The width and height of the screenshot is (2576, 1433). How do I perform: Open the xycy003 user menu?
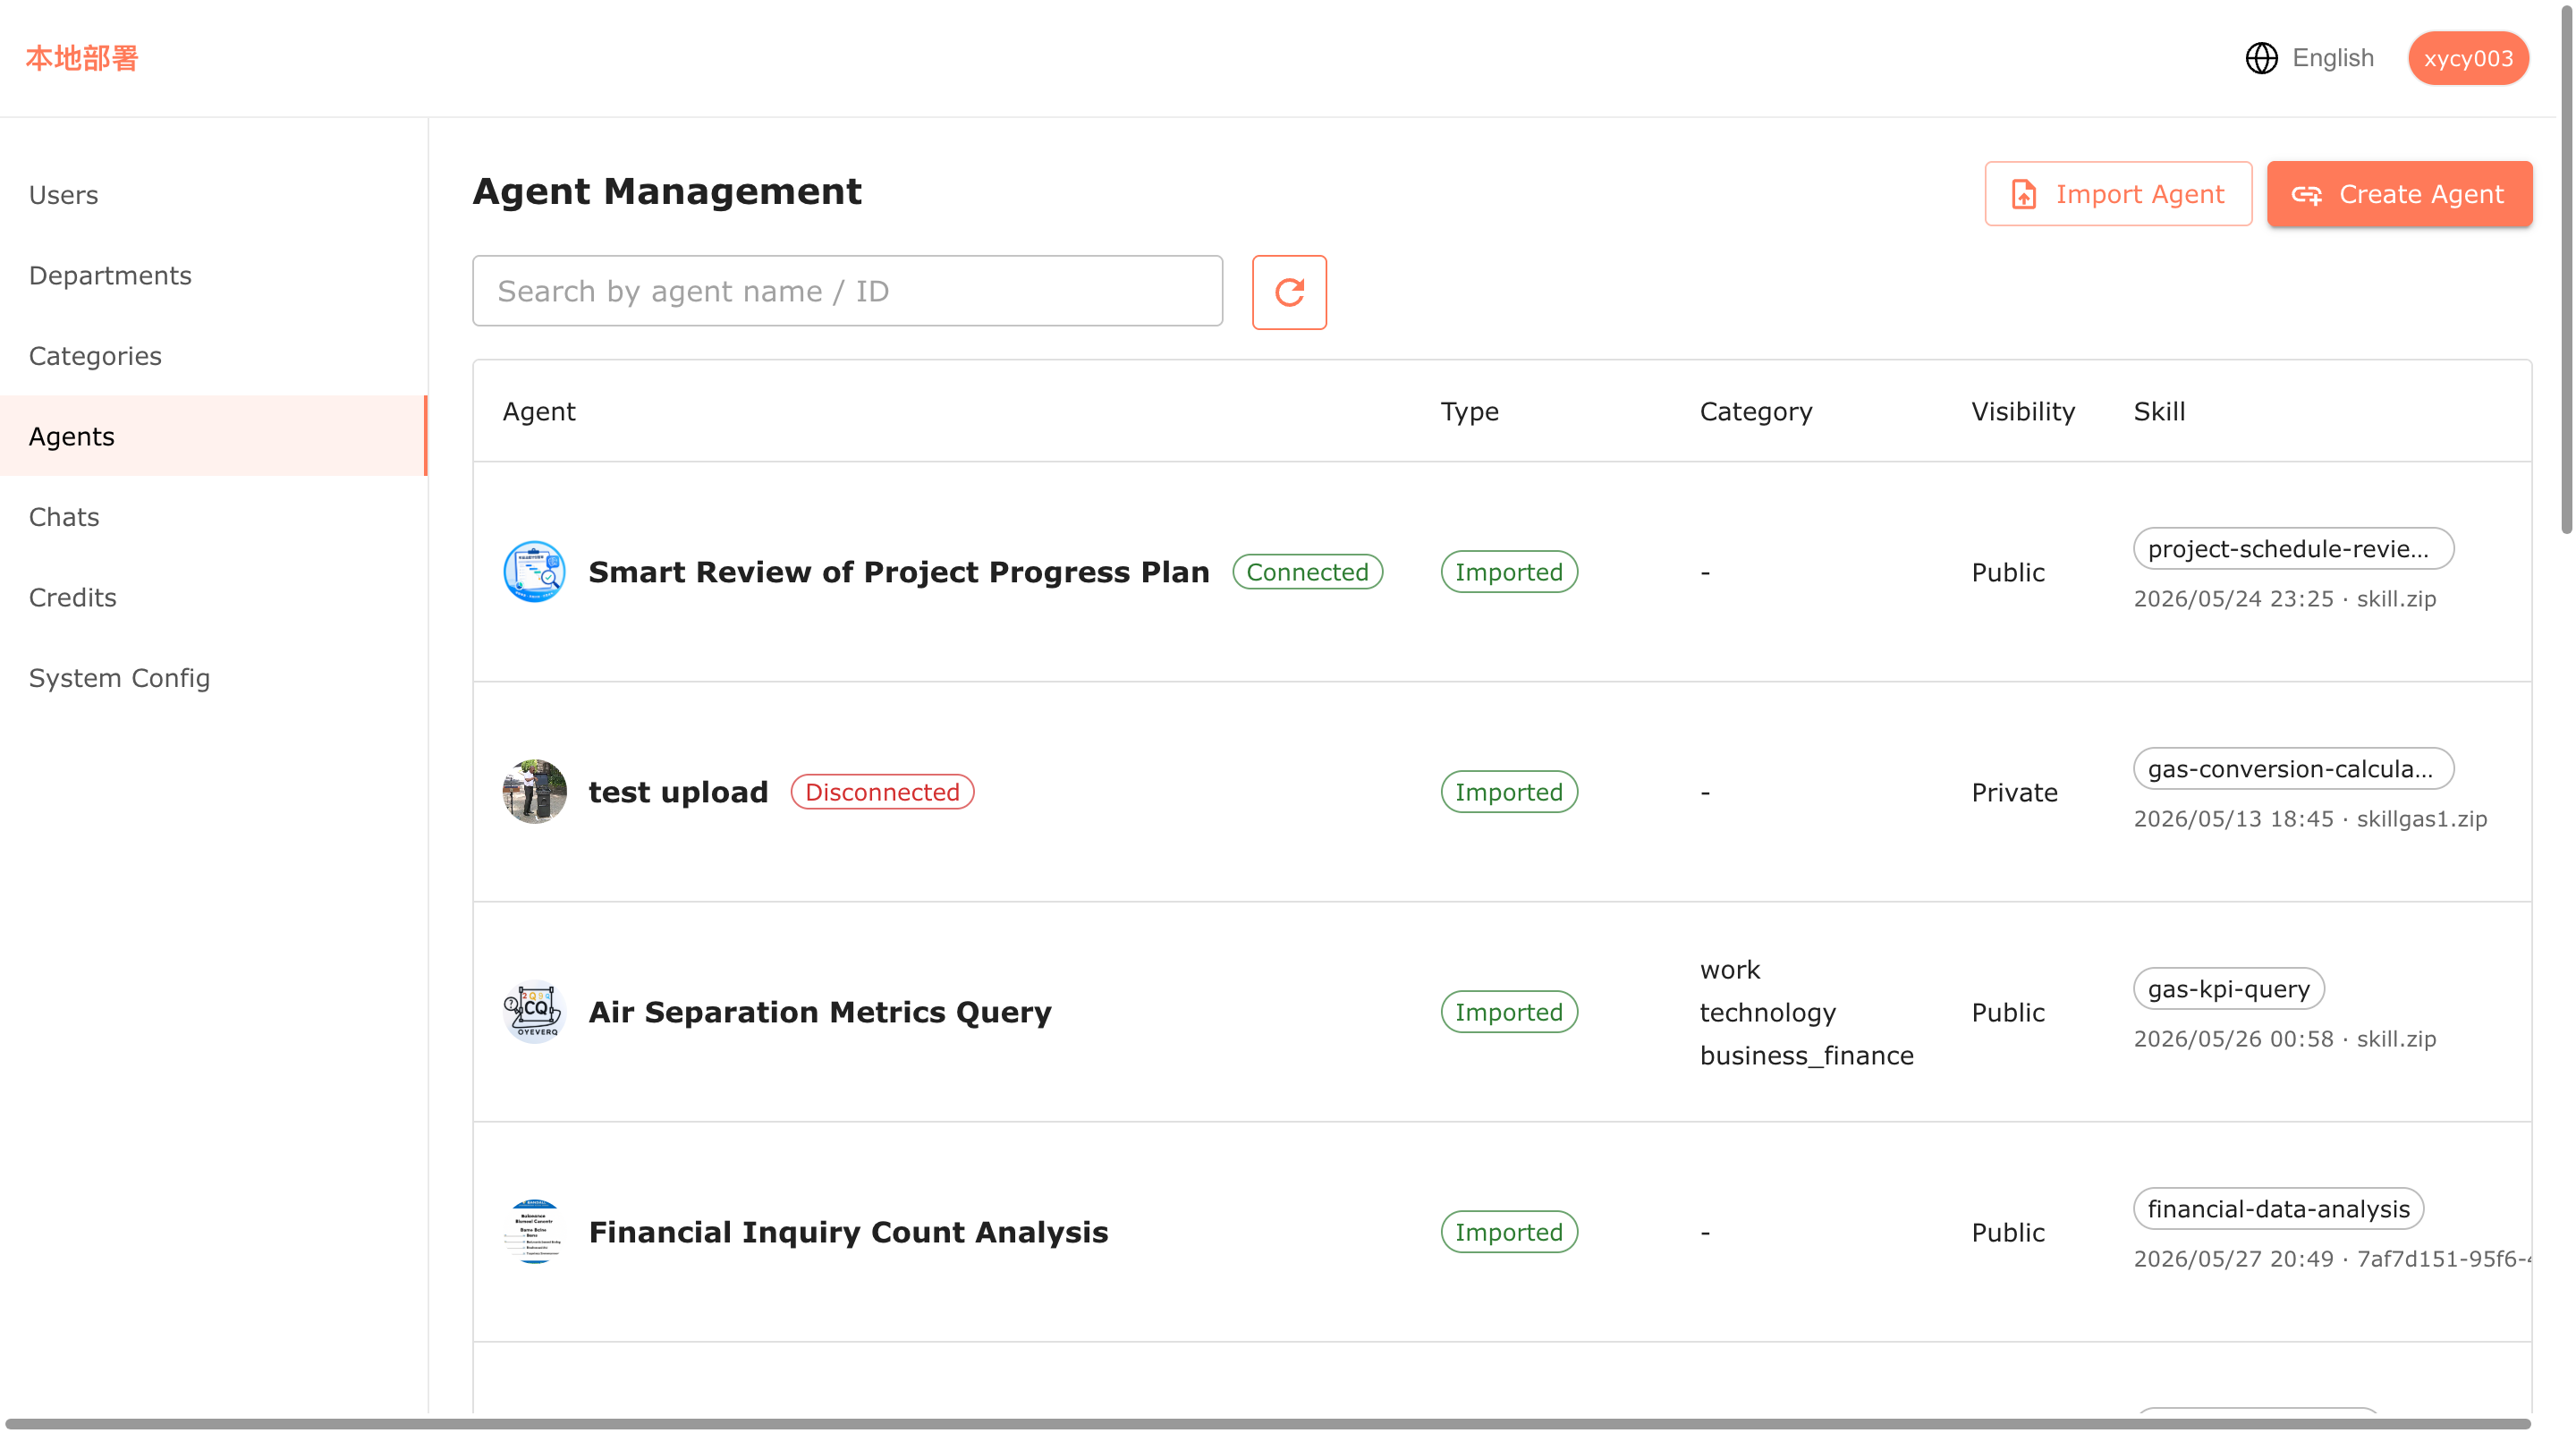click(x=2468, y=58)
